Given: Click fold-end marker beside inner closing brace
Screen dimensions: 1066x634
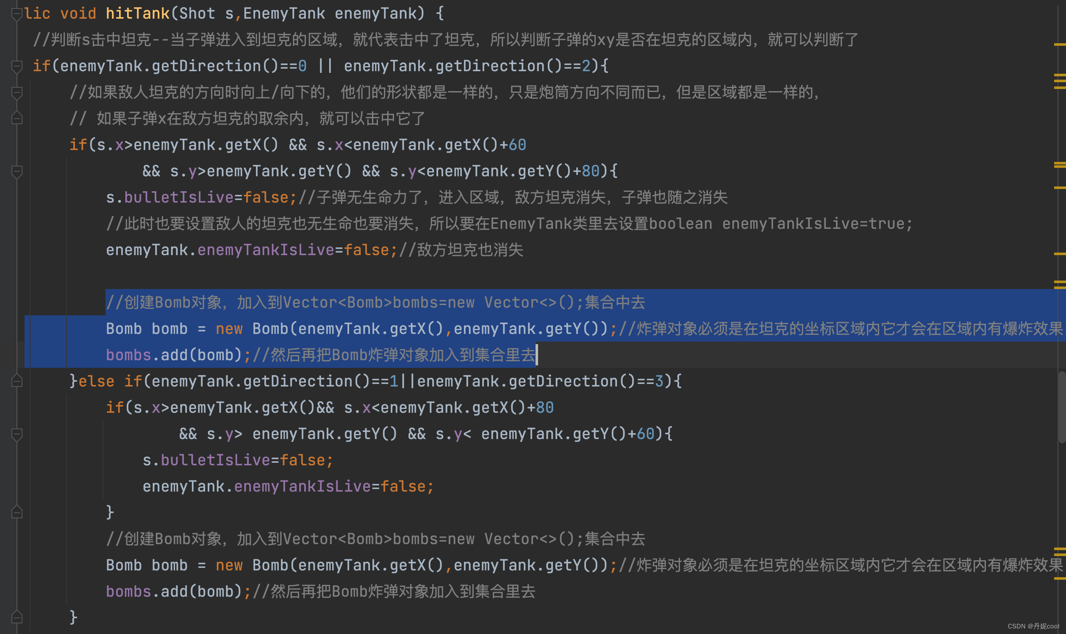Looking at the screenshot, I should tap(17, 512).
